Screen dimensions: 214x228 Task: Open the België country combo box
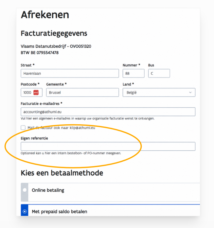[159, 92]
